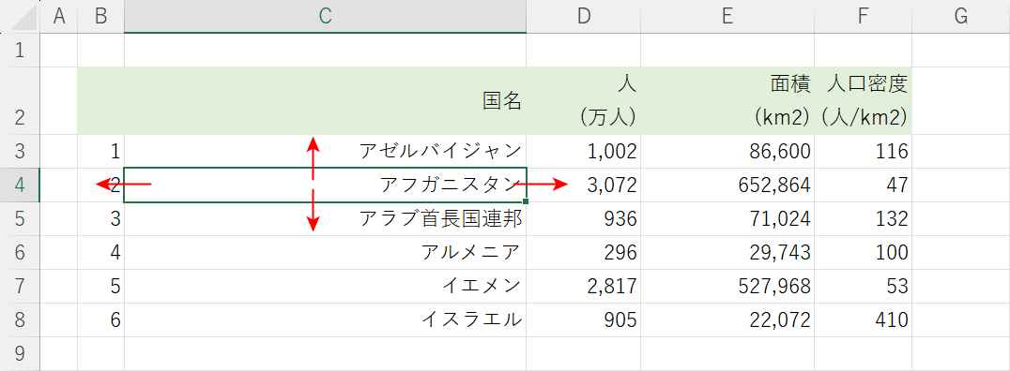Image resolution: width=1010 pixels, height=371 pixels.
Task: Select column G header
Action: (x=961, y=17)
